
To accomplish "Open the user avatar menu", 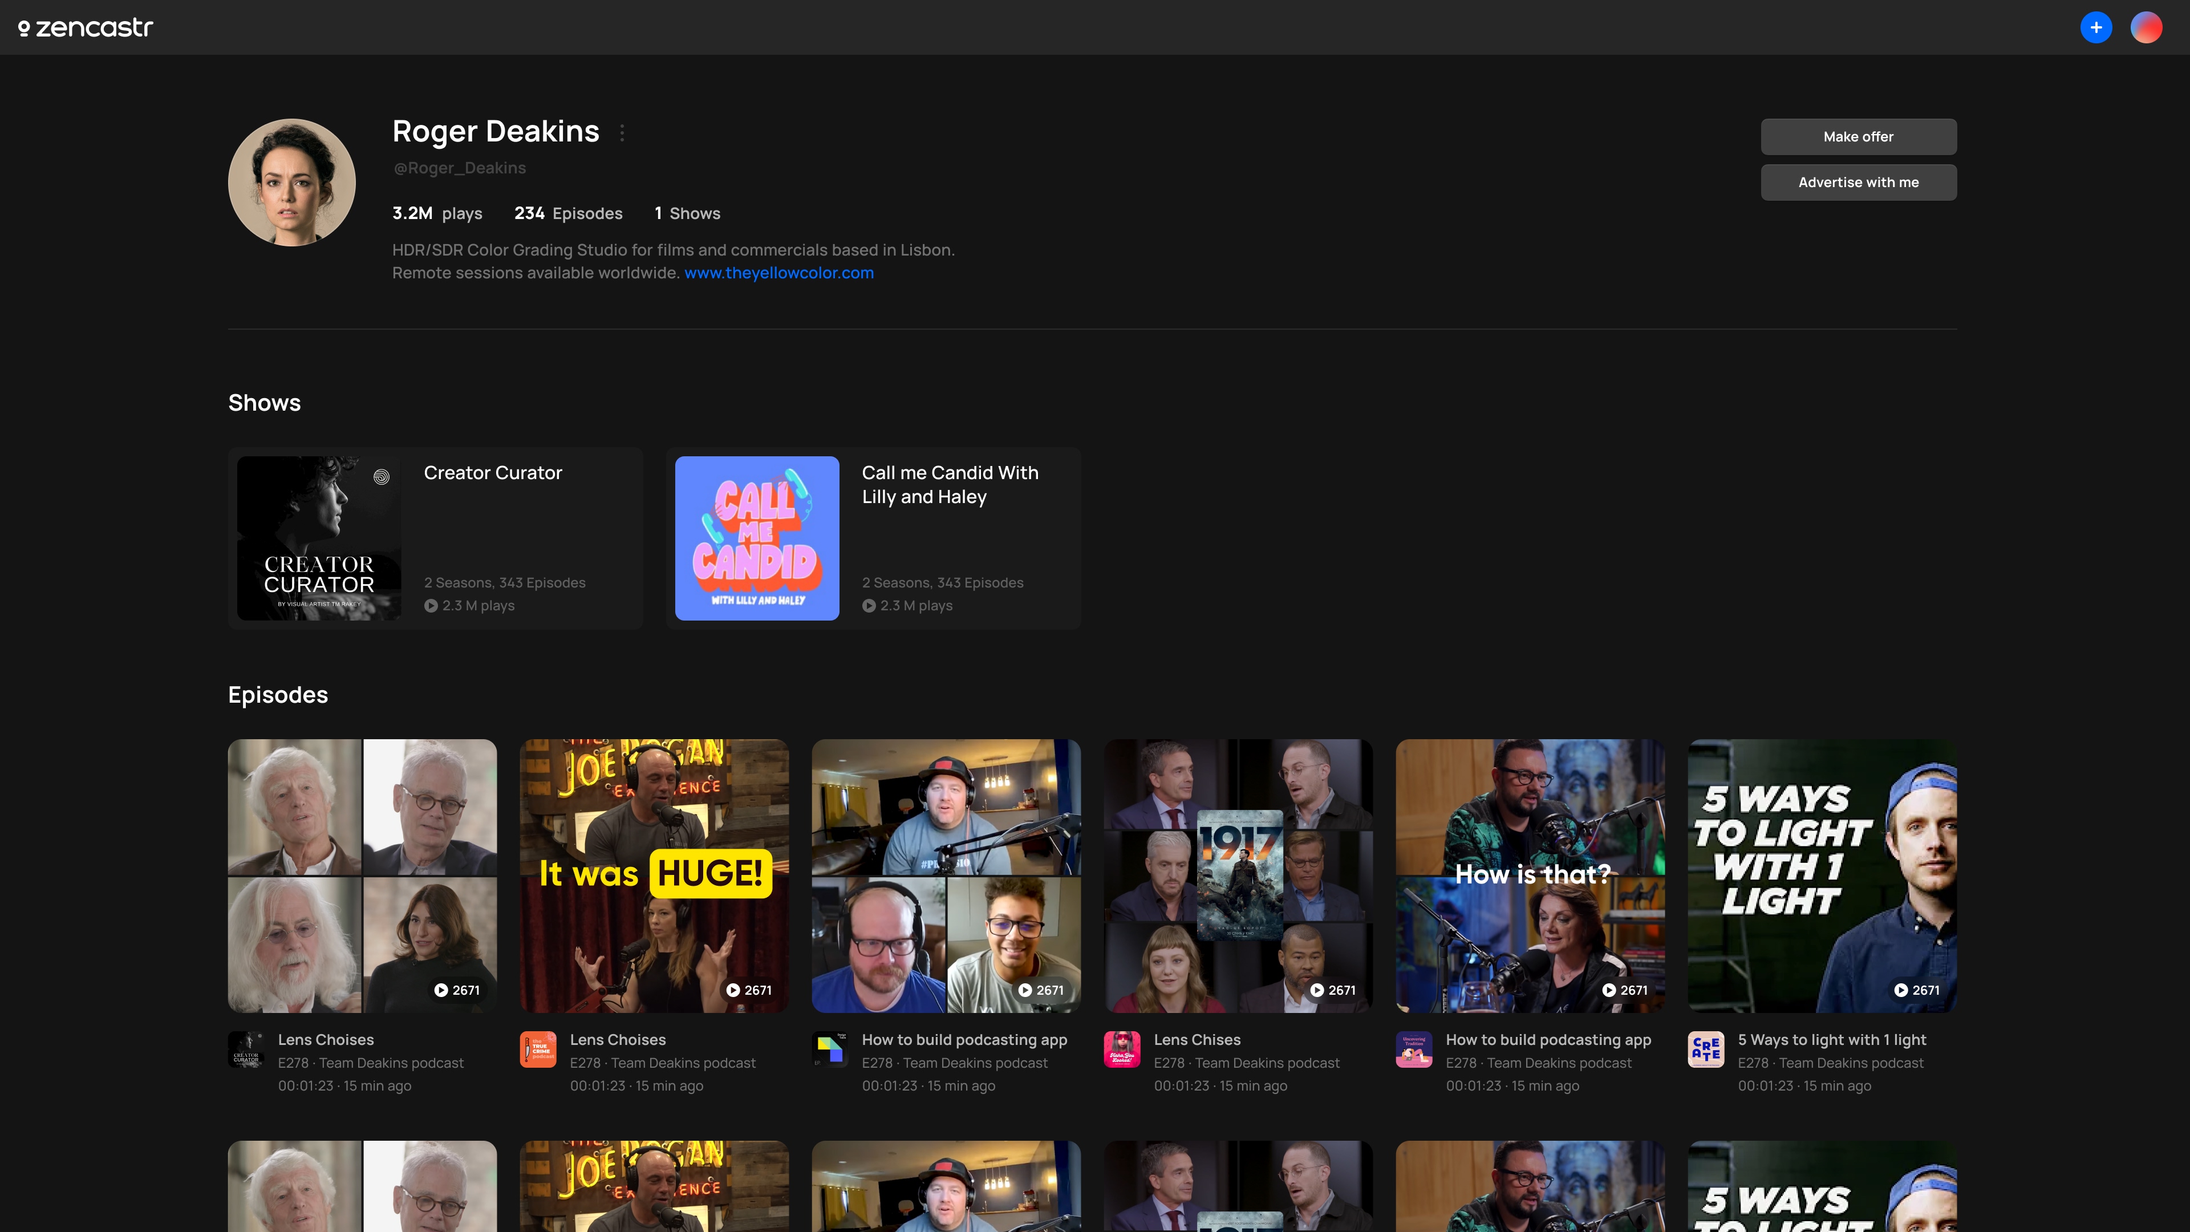I will (x=2146, y=28).
